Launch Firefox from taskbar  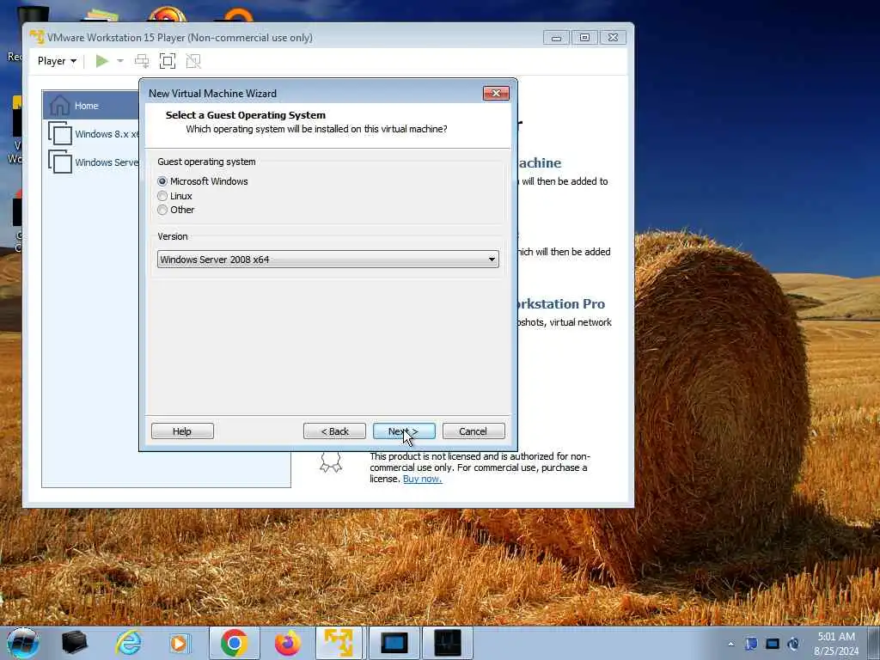click(287, 643)
